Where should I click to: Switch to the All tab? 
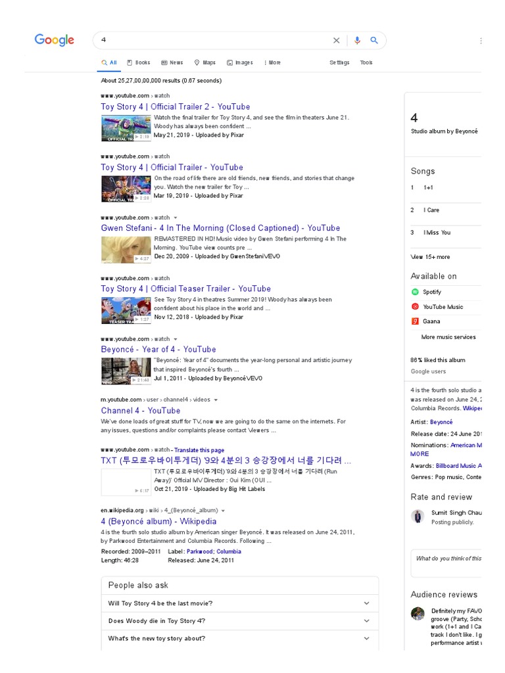click(109, 62)
